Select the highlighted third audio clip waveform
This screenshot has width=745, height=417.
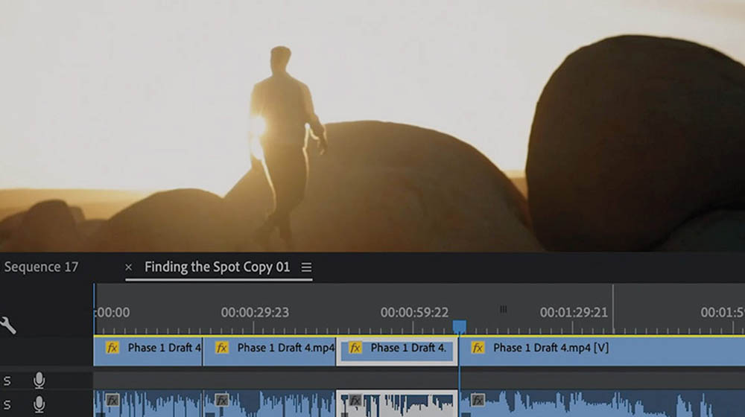pyautogui.click(x=397, y=404)
